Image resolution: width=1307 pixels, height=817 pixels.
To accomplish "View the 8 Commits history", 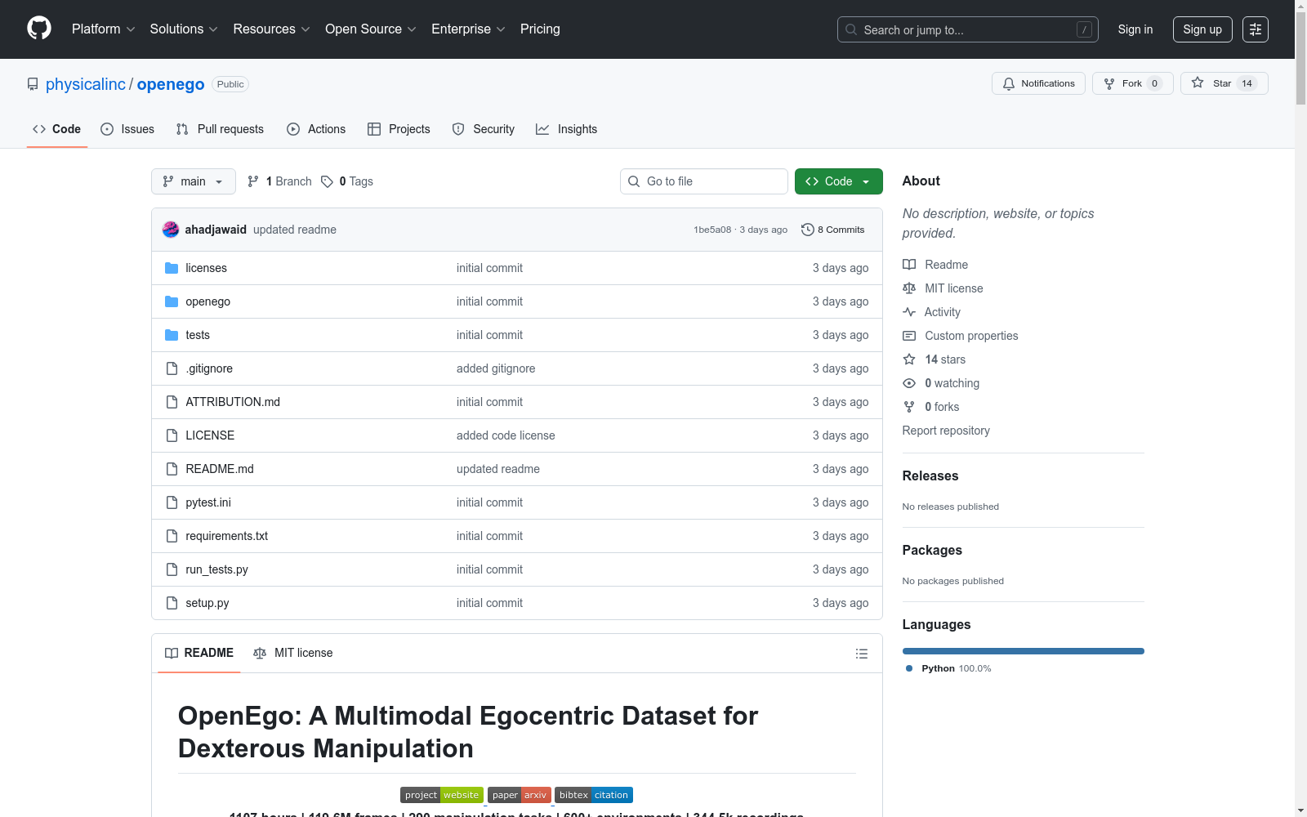I will (833, 230).
